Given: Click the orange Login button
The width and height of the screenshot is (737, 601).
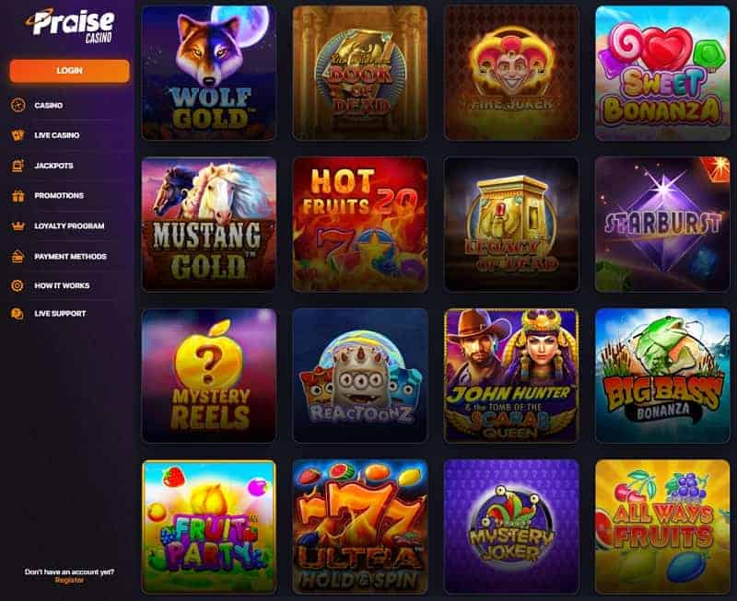Looking at the screenshot, I should (70, 71).
